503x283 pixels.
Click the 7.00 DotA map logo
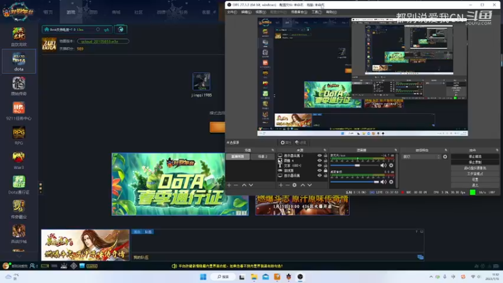click(x=49, y=45)
